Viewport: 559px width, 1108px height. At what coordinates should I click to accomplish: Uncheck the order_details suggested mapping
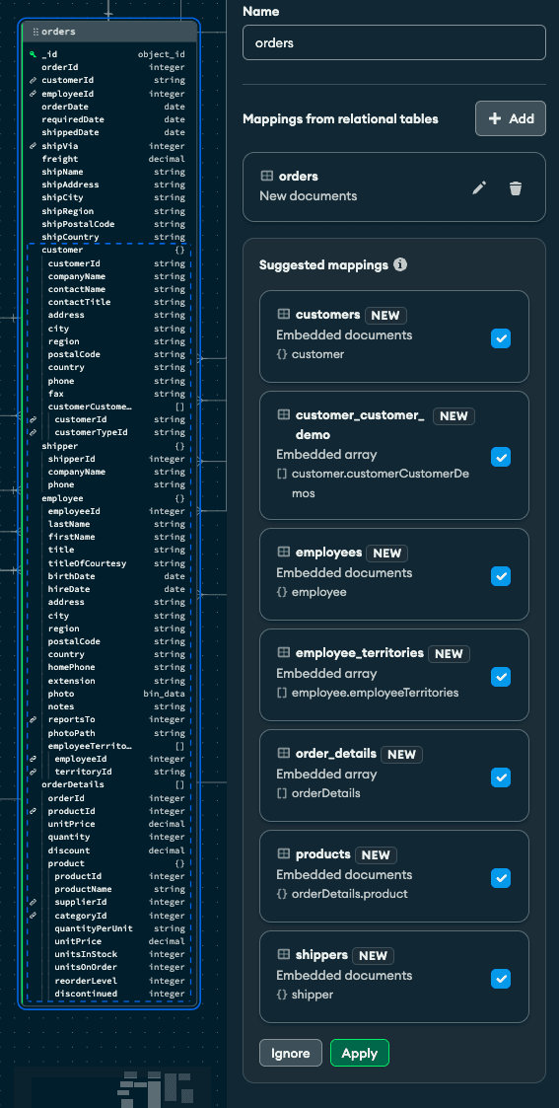click(501, 777)
